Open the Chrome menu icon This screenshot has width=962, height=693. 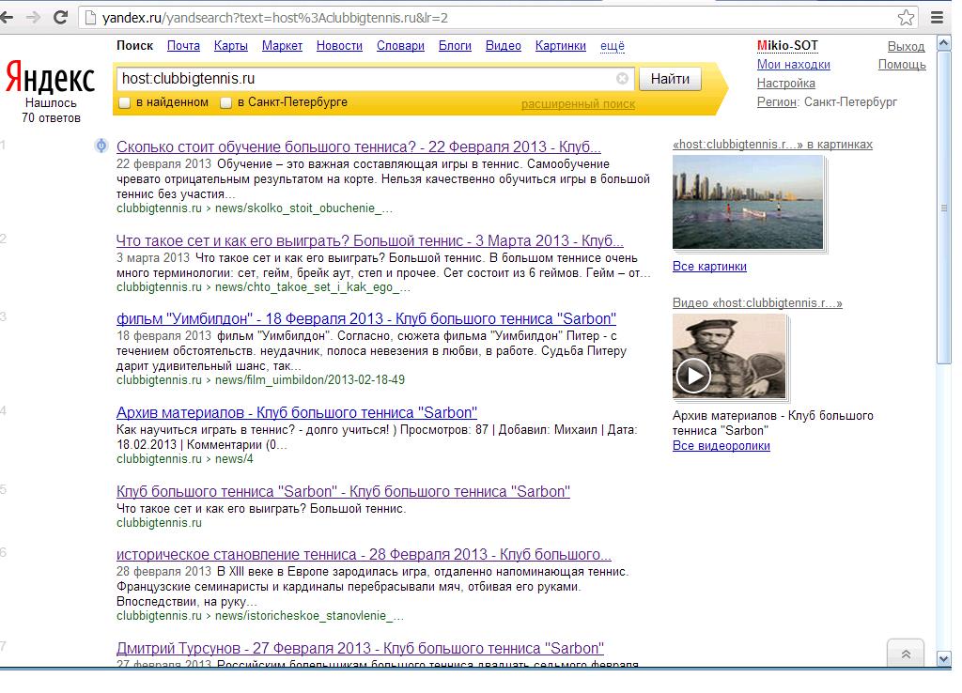(938, 17)
